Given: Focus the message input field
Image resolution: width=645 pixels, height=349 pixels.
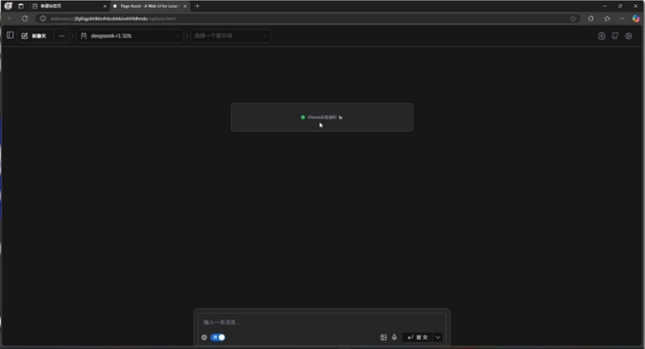Looking at the screenshot, I should click(x=322, y=322).
